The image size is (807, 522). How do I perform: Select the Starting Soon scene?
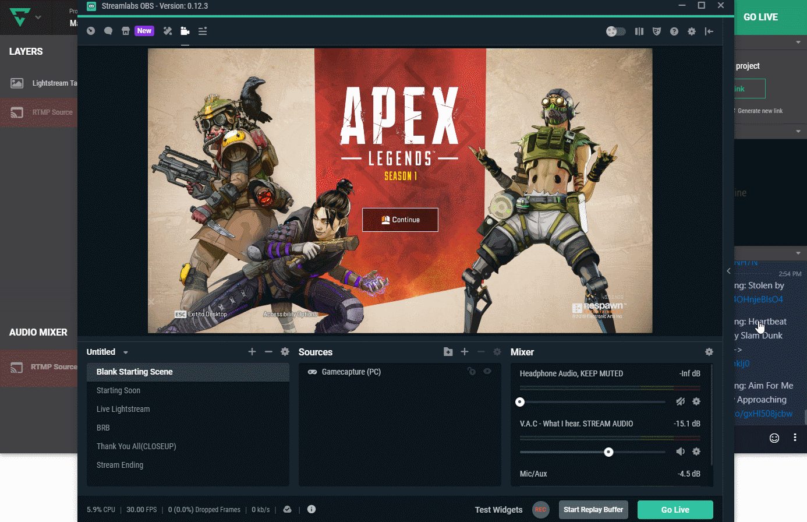click(x=188, y=390)
